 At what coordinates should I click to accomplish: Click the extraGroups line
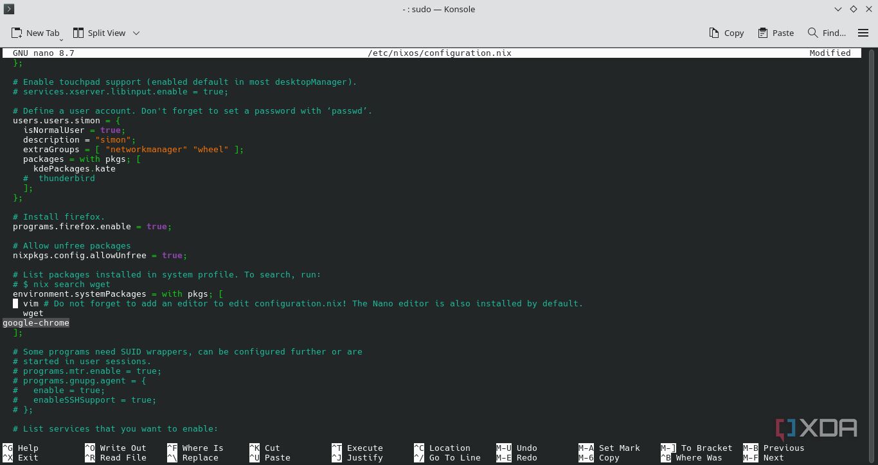pos(134,149)
